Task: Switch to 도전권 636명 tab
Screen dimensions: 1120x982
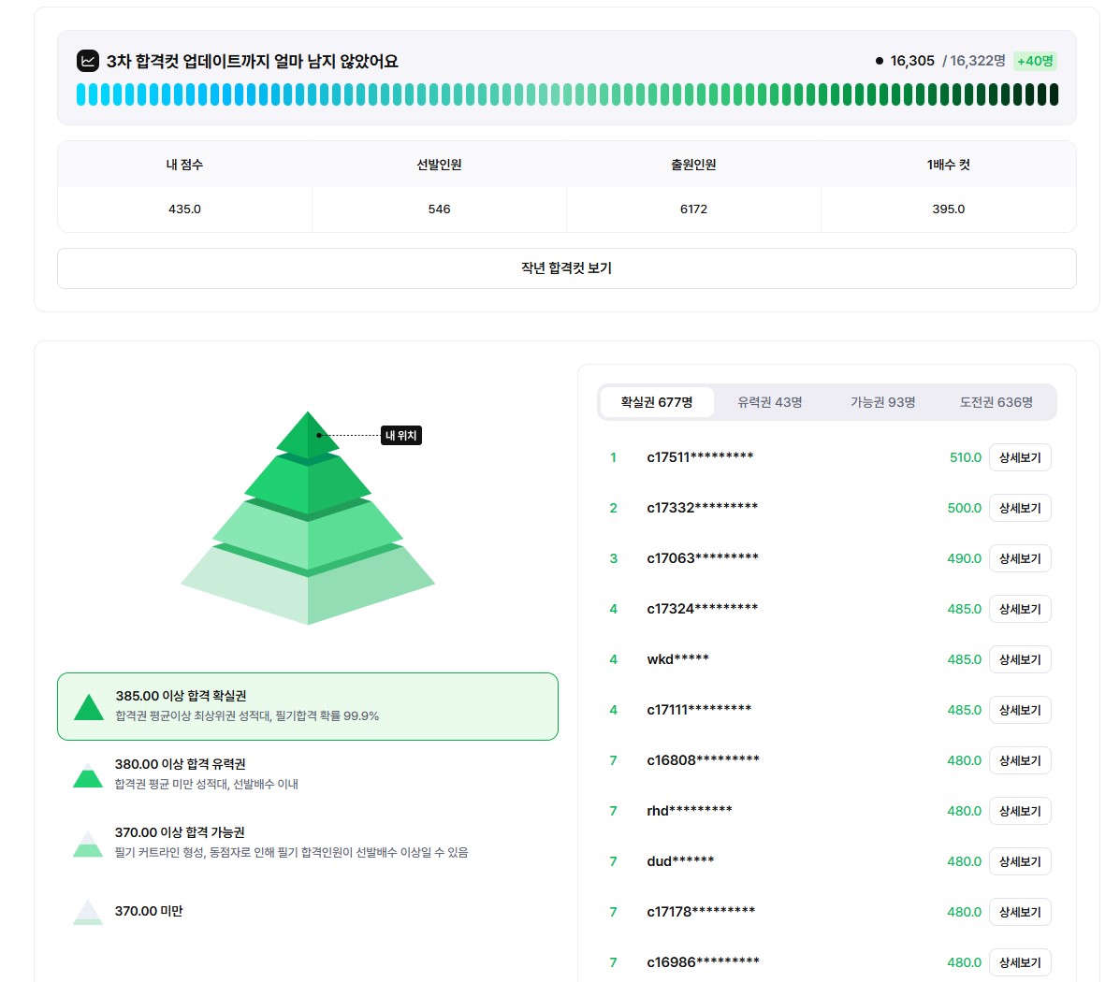Action: point(996,402)
